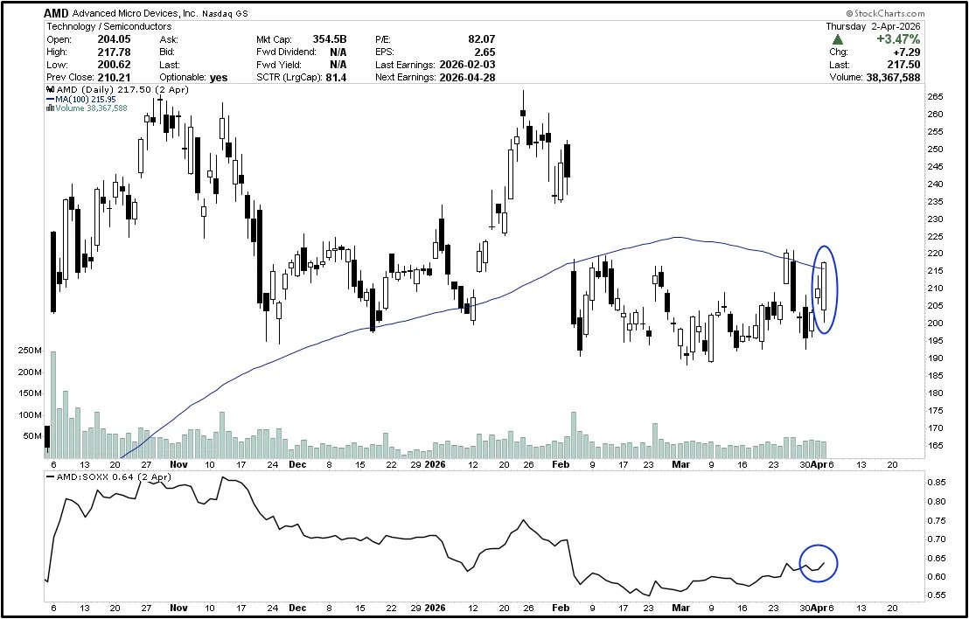Image resolution: width=969 pixels, height=619 pixels.
Task: Click the P/E value 82.07
Action: click(x=482, y=39)
